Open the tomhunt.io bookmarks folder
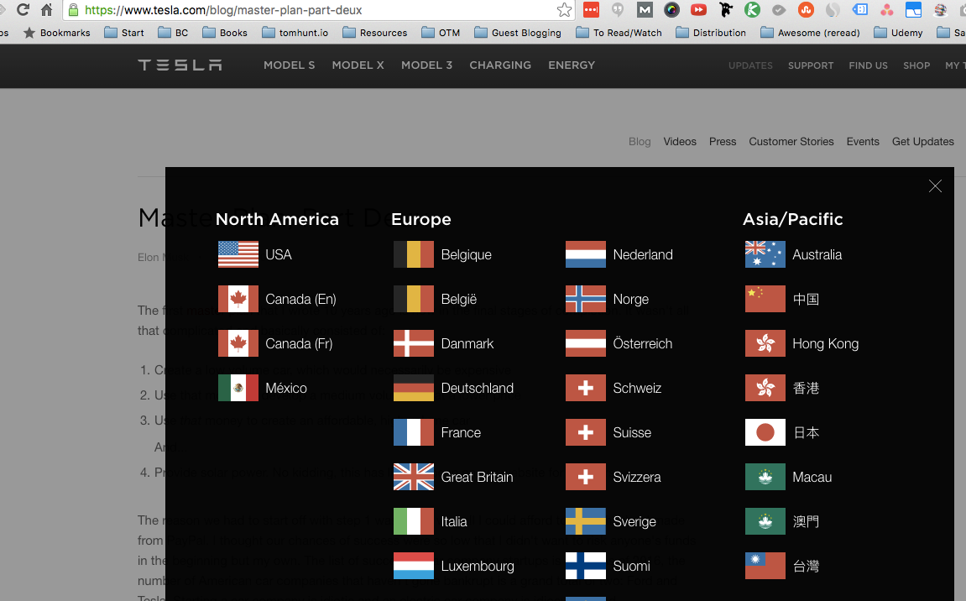The image size is (966, 601). [295, 33]
